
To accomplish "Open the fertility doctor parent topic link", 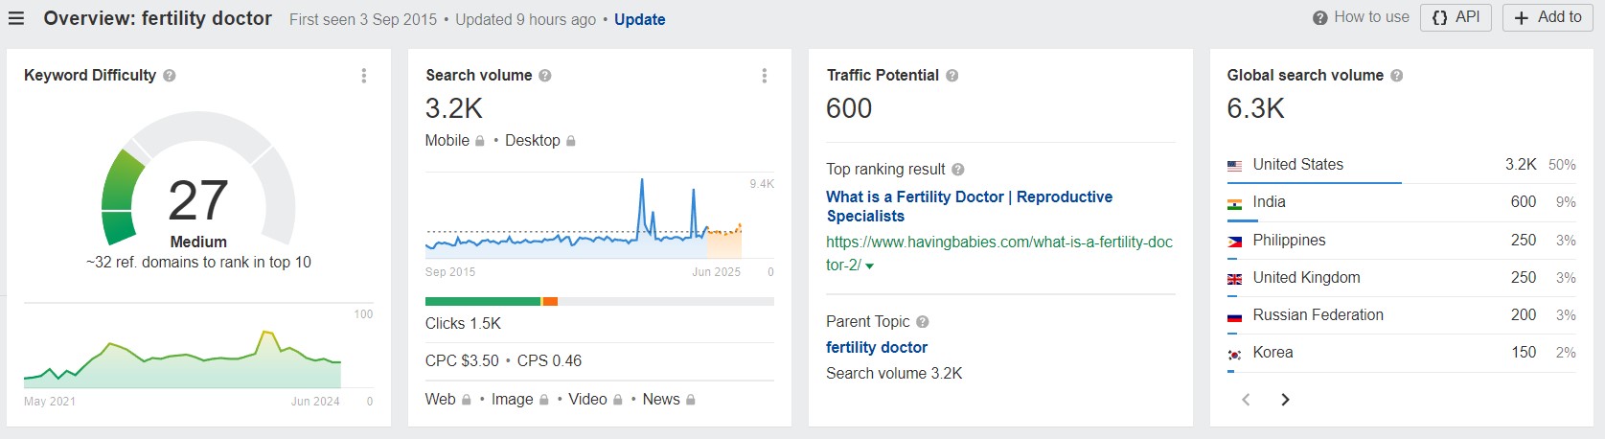I will (x=877, y=347).
